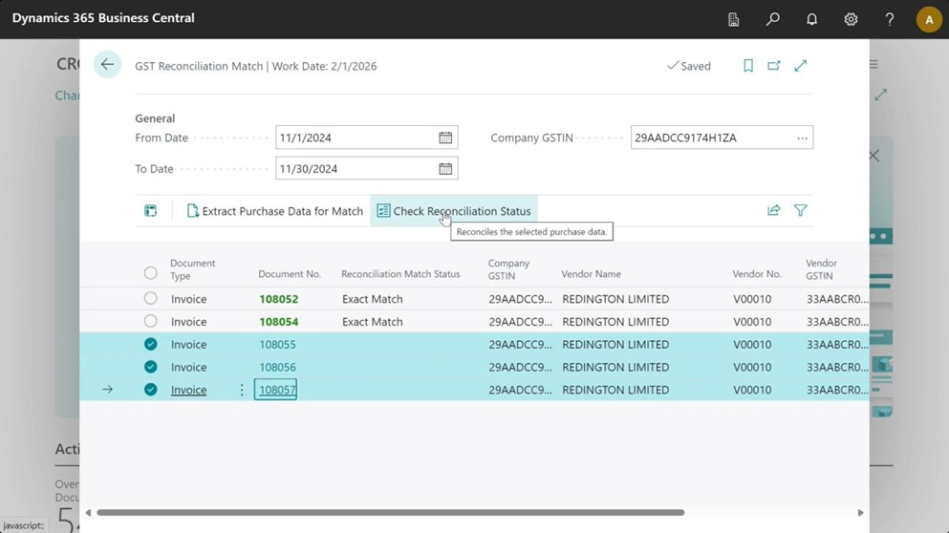Open the To Date calendar picker
The height and width of the screenshot is (533, 949).
(x=445, y=169)
